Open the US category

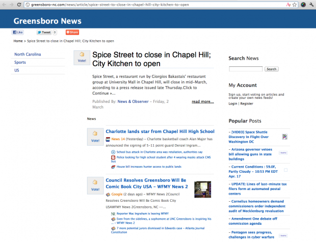(x=17, y=70)
